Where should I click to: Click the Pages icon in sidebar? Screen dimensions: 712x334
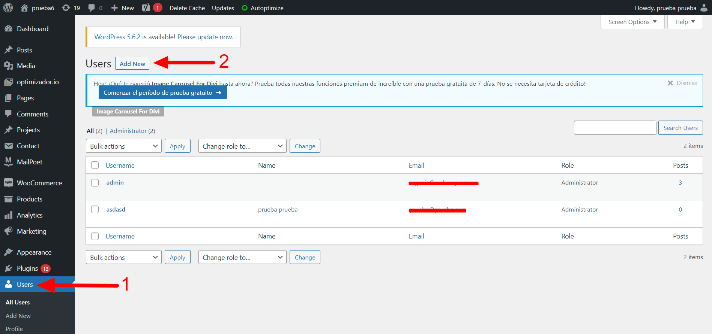click(x=8, y=98)
